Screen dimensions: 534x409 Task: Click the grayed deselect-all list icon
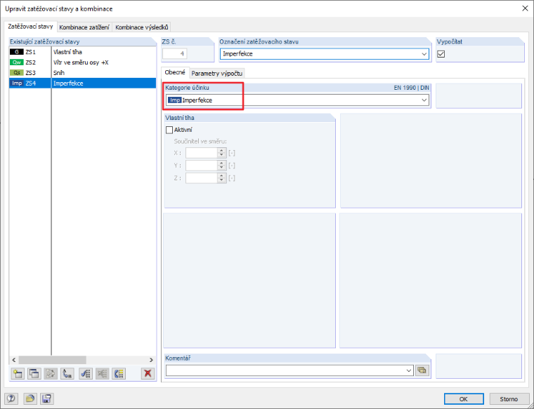point(102,374)
